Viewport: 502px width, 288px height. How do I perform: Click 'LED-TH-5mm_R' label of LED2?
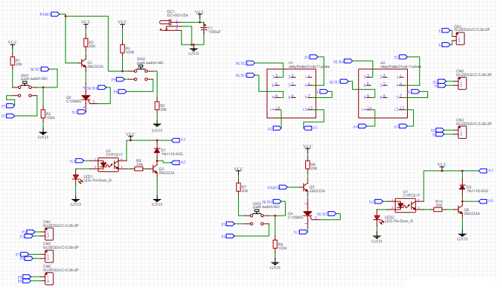tap(399, 221)
